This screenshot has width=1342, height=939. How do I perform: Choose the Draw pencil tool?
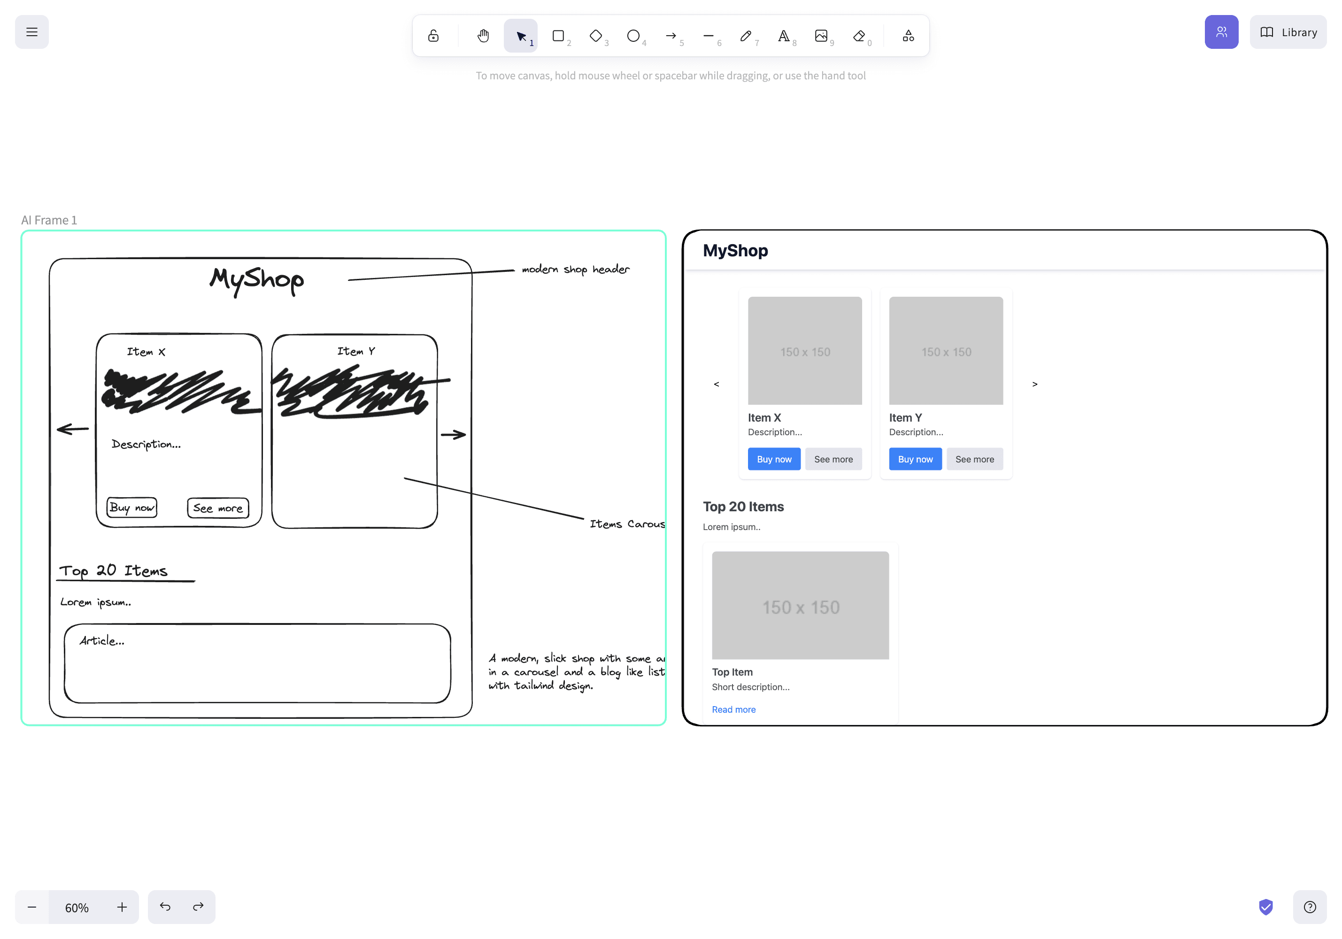click(746, 36)
